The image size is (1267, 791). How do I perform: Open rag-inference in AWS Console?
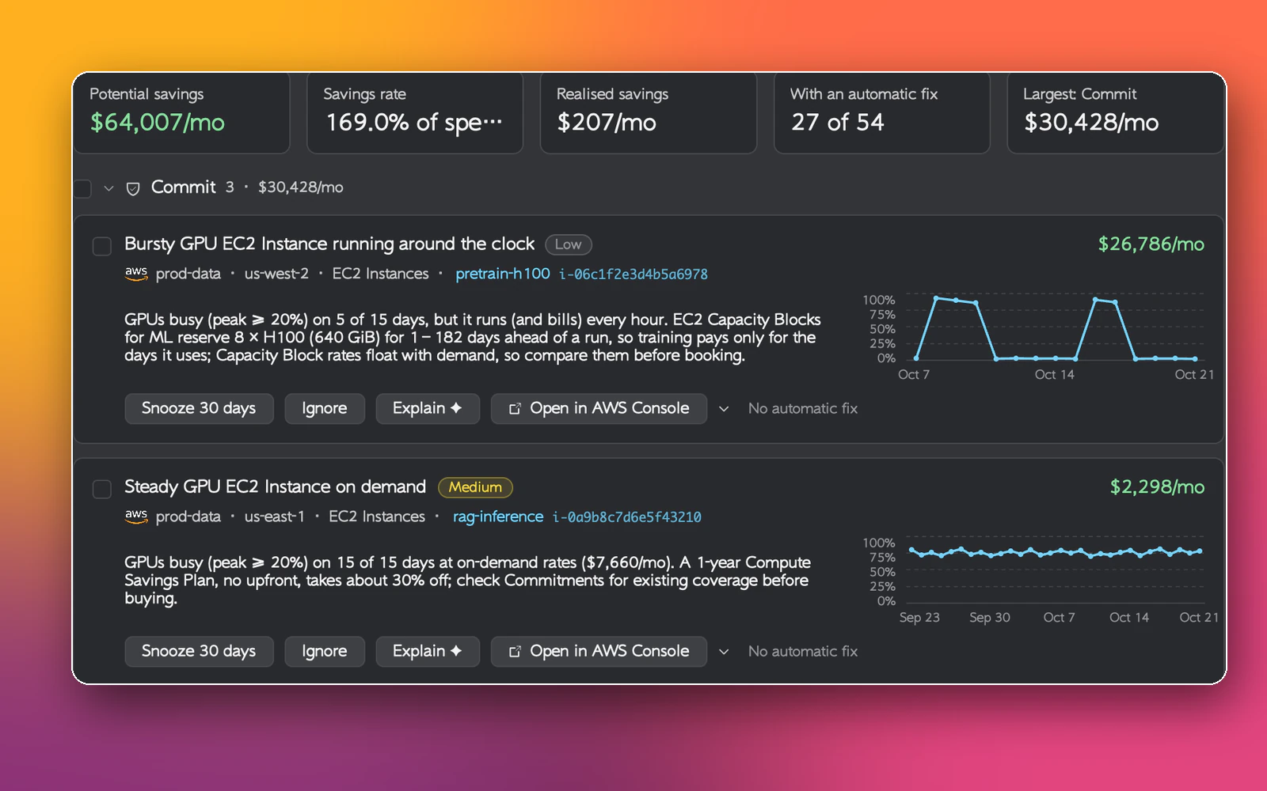tap(599, 652)
